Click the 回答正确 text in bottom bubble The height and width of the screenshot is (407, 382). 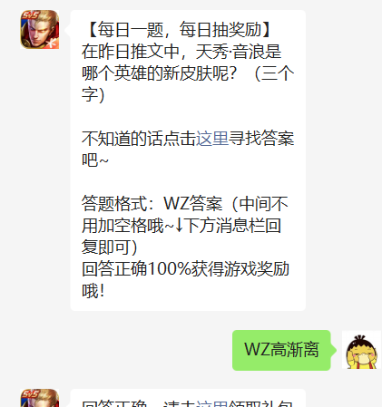coord(114,403)
